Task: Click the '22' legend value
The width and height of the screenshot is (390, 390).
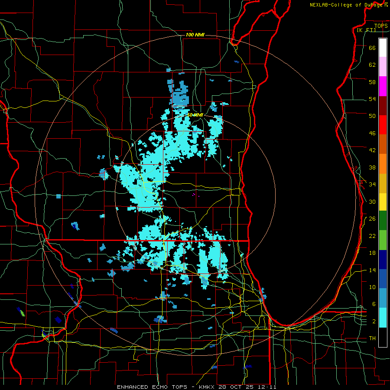Action: 372,236
